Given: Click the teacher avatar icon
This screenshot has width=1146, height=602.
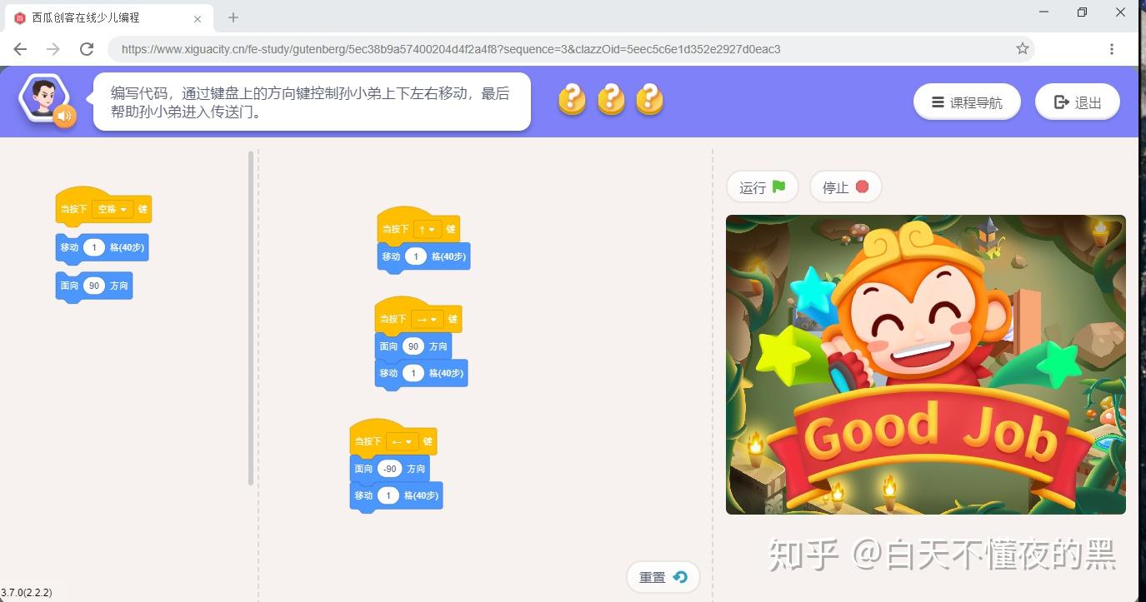Looking at the screenshot, I should (x=43, y=97).
